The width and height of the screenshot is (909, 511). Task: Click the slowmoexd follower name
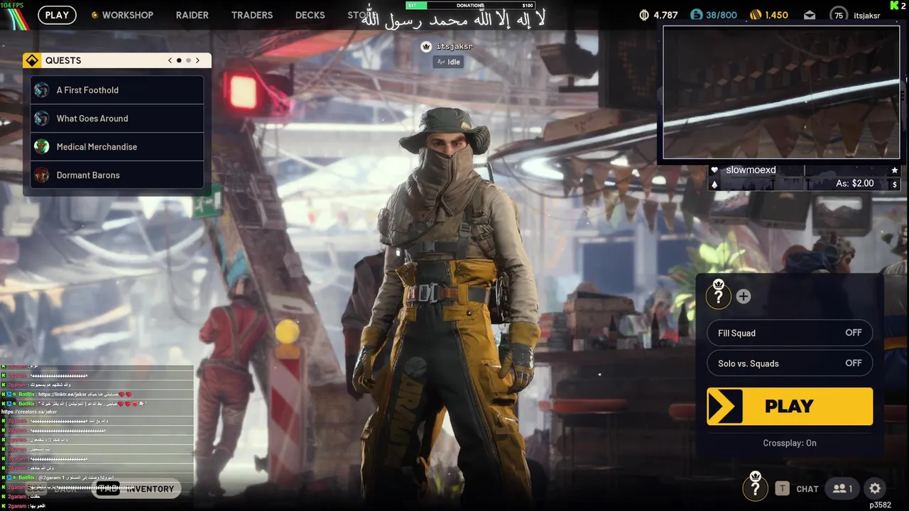[751, 170]
